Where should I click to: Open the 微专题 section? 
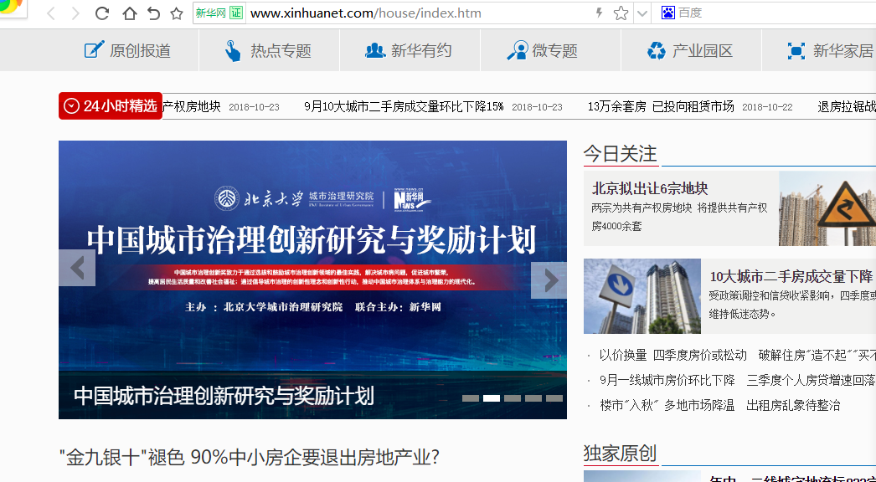[543, 51]
